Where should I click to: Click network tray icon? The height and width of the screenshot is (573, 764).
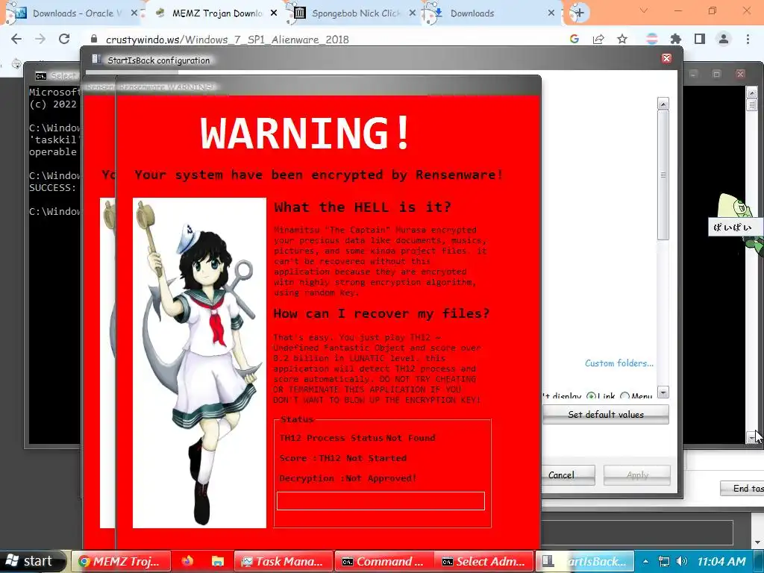[x=663, y=561]
